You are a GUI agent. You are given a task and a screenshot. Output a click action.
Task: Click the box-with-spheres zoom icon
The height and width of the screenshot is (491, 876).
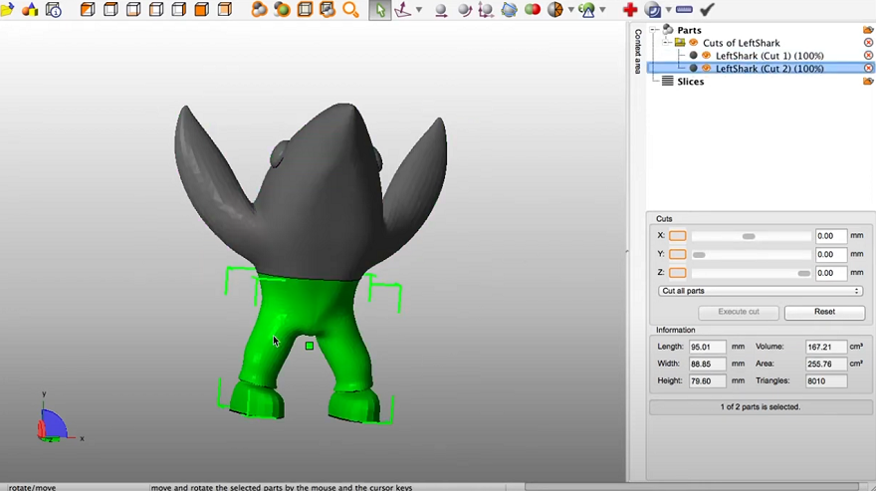328,10
